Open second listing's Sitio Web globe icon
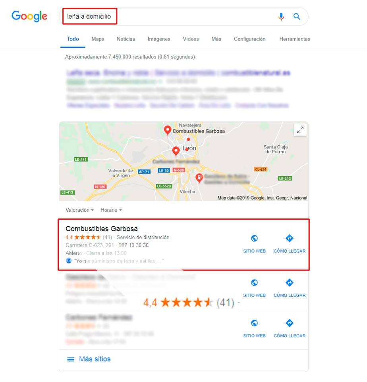 coord(254,283)
